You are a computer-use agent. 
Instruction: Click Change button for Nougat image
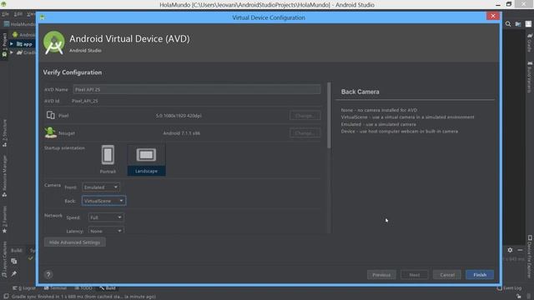pyautogui.click(x=305, y=132)
